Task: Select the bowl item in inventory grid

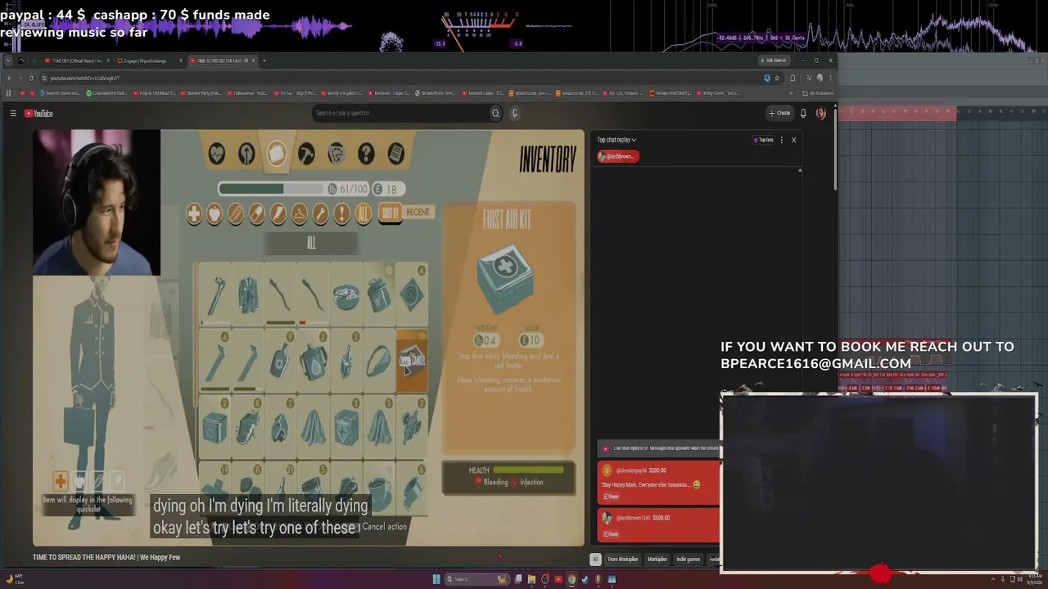Action: coord(346,293)
